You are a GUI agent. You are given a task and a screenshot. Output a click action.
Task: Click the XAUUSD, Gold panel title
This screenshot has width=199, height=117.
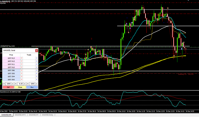tap(9, 50)
